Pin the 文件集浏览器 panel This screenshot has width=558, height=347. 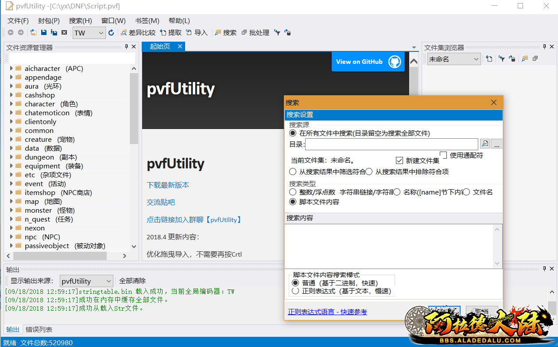(545, 47)
